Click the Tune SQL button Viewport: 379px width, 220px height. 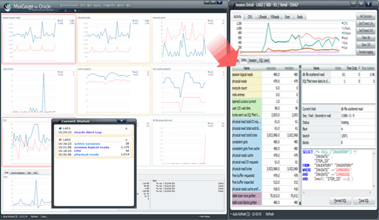point(363,201)
